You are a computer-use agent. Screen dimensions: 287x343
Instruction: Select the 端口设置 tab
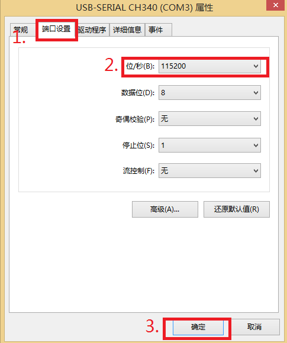(x=56, y=28)
